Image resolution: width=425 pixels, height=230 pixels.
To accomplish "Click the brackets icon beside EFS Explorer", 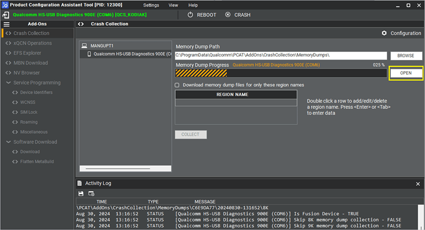I will pos(8,53).
